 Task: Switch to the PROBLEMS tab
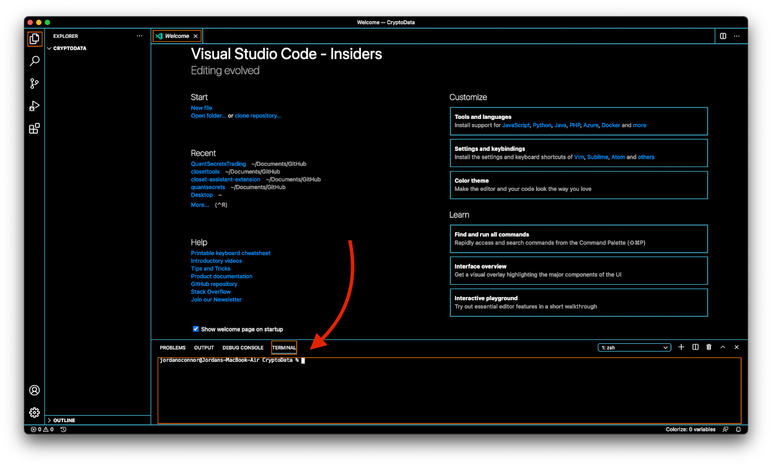172,348
